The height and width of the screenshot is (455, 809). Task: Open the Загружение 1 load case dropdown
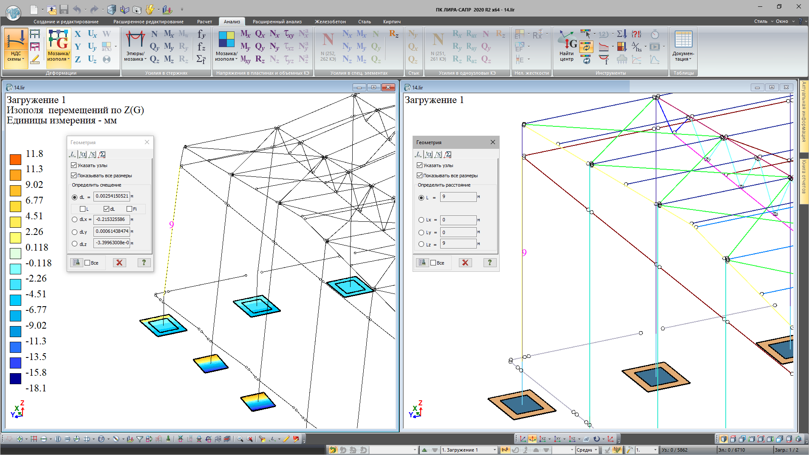(495, 450)
